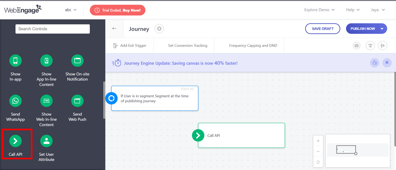Screen dimensions: 396x170
Task: Click the Call API control in sidebar
Action: coord(16,141)
